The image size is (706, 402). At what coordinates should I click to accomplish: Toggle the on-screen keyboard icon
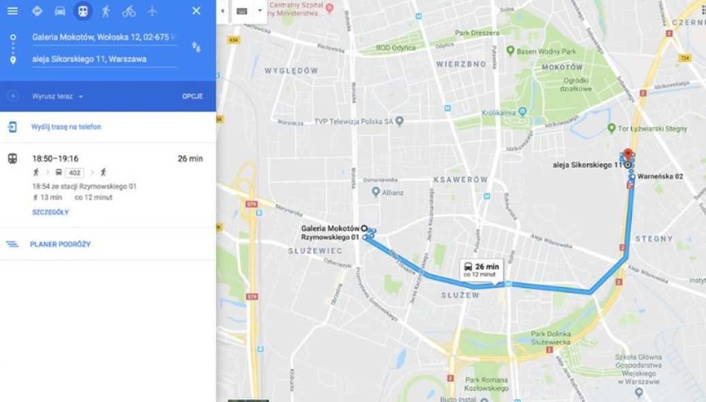coord(242,12)
